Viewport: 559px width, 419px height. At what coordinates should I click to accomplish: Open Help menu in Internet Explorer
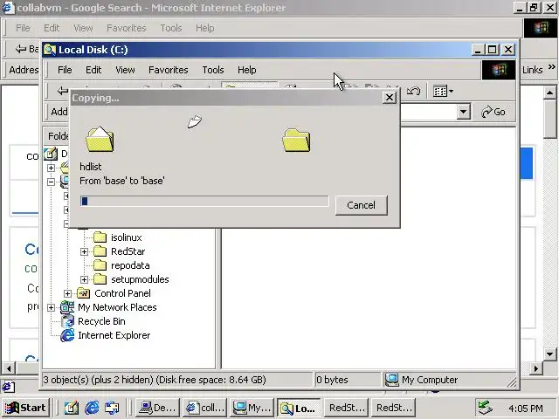(204, 28)
